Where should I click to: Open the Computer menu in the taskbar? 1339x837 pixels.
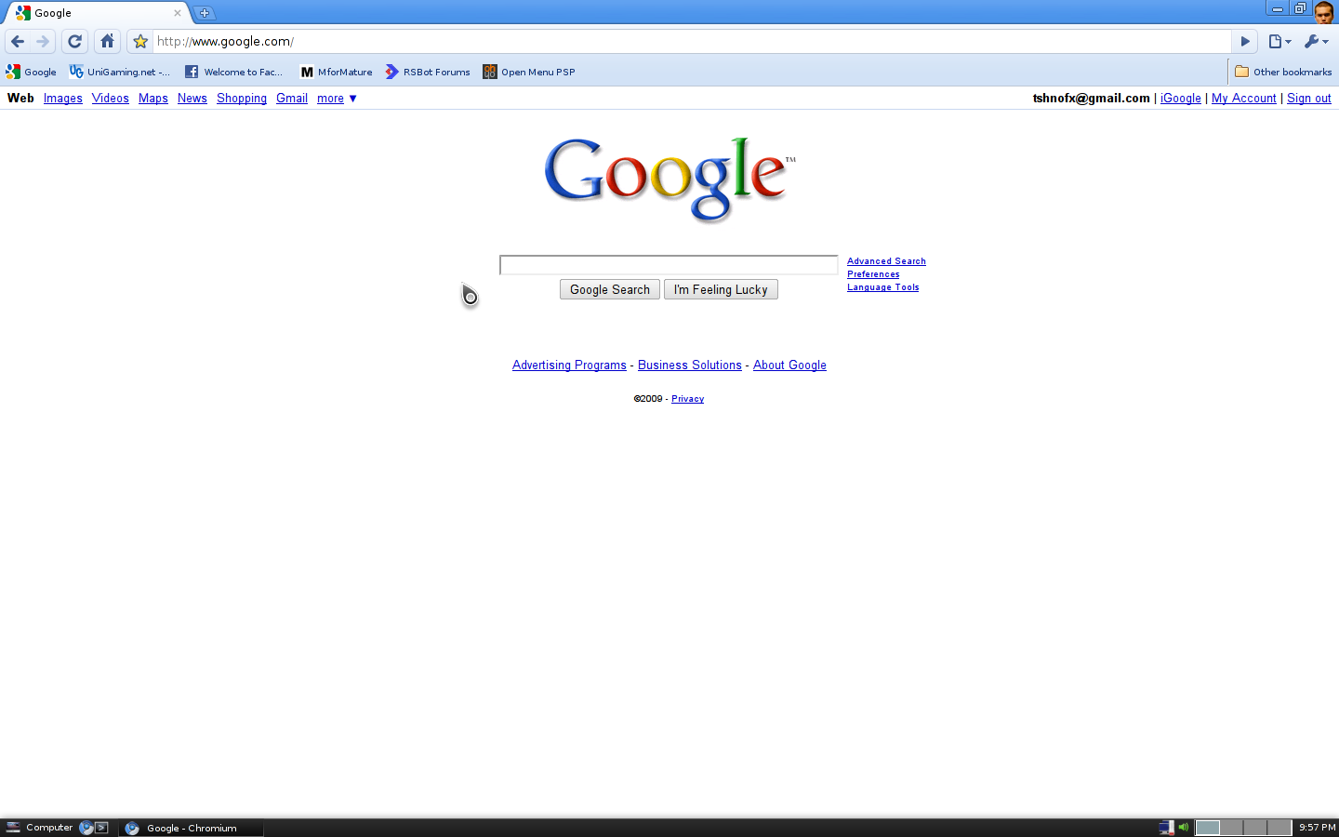(39, 828)
